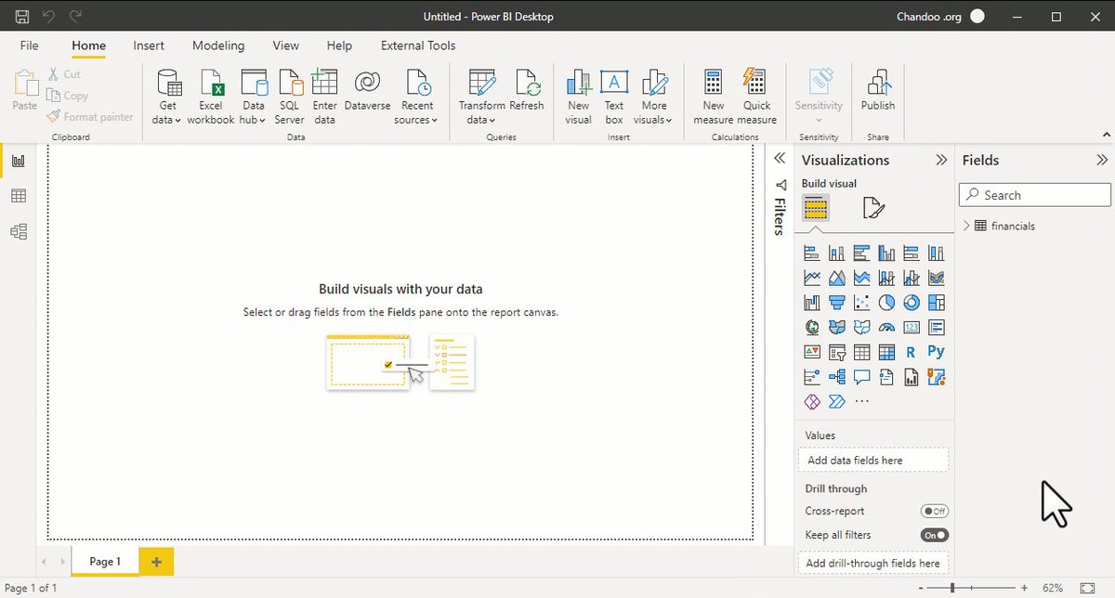Open the External Tools ribbon tab

click(x=418, y=45)
